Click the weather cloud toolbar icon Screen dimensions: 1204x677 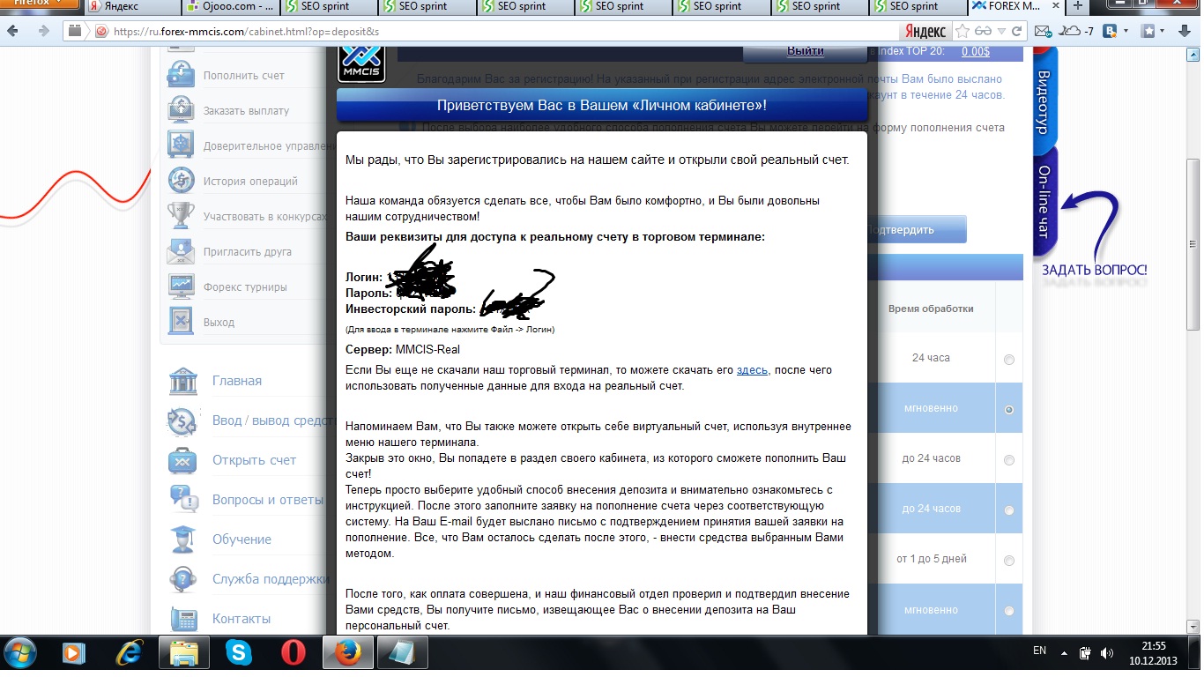pyautogui.click(x=1068, y=31)
